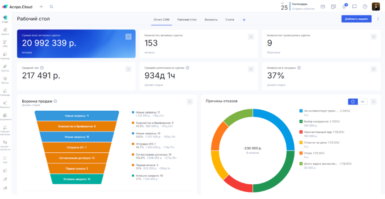Switch to the Счета tab
385x199 pixels.
tap(230, 20)
